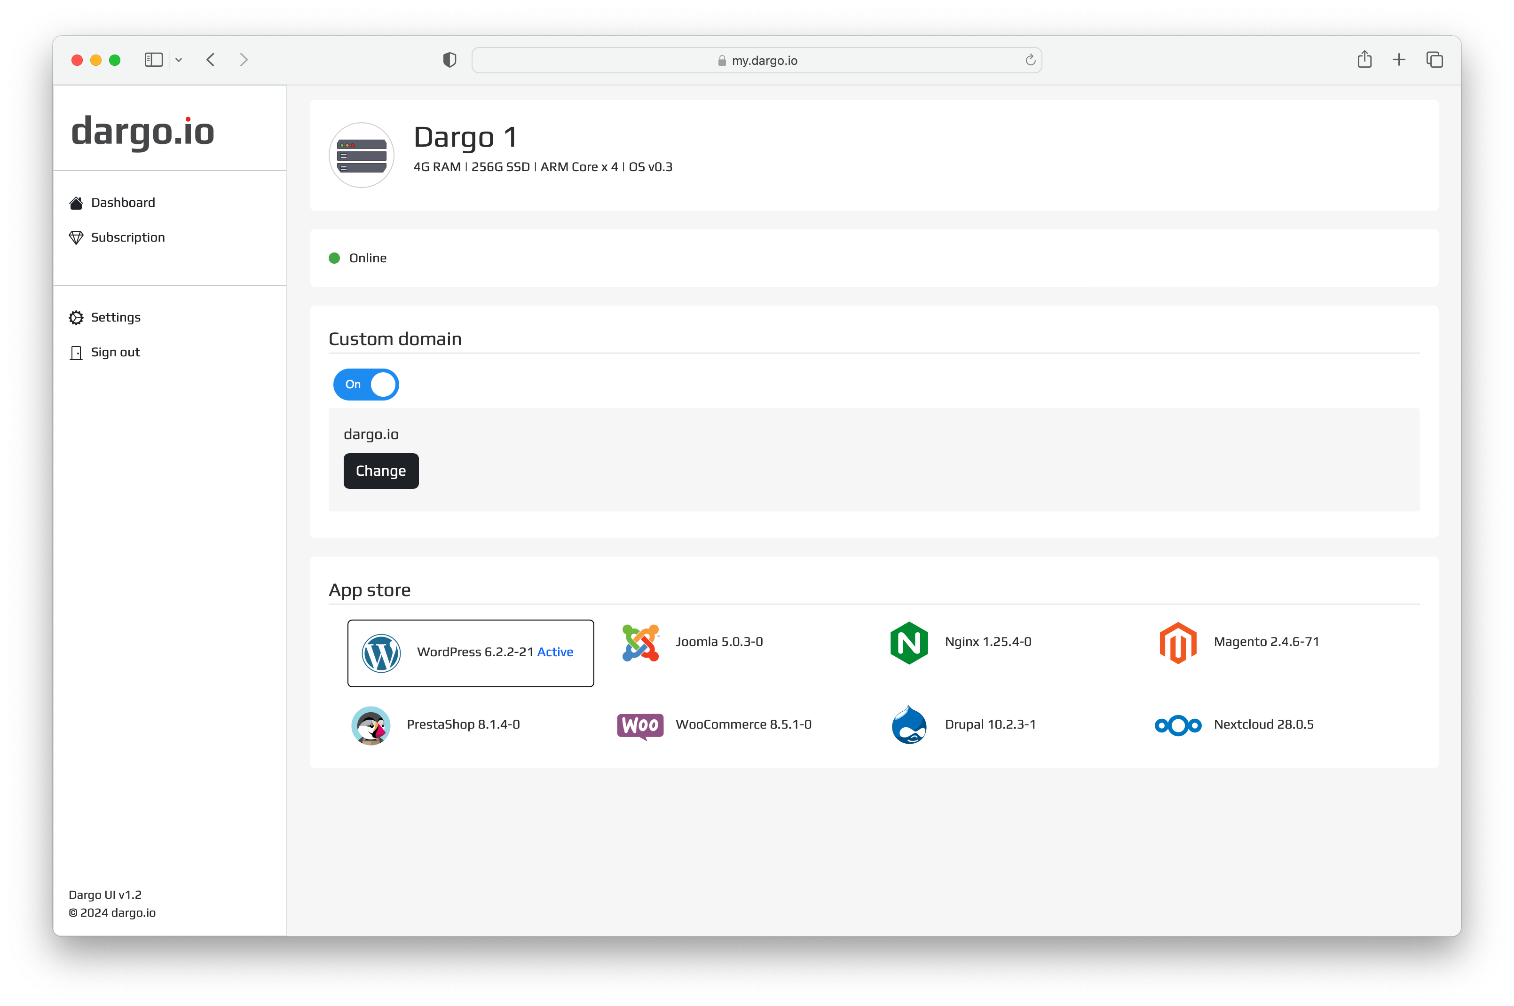Click the Settings option in sidebar
The height and width of the screenshot is (1006, 1514).
click(116, 317)
